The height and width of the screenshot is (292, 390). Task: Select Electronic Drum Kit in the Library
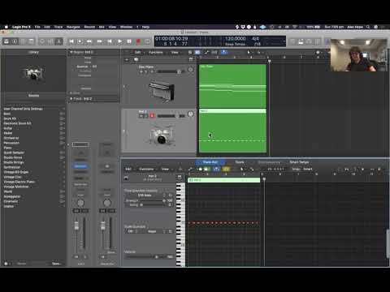pos(17,123)
